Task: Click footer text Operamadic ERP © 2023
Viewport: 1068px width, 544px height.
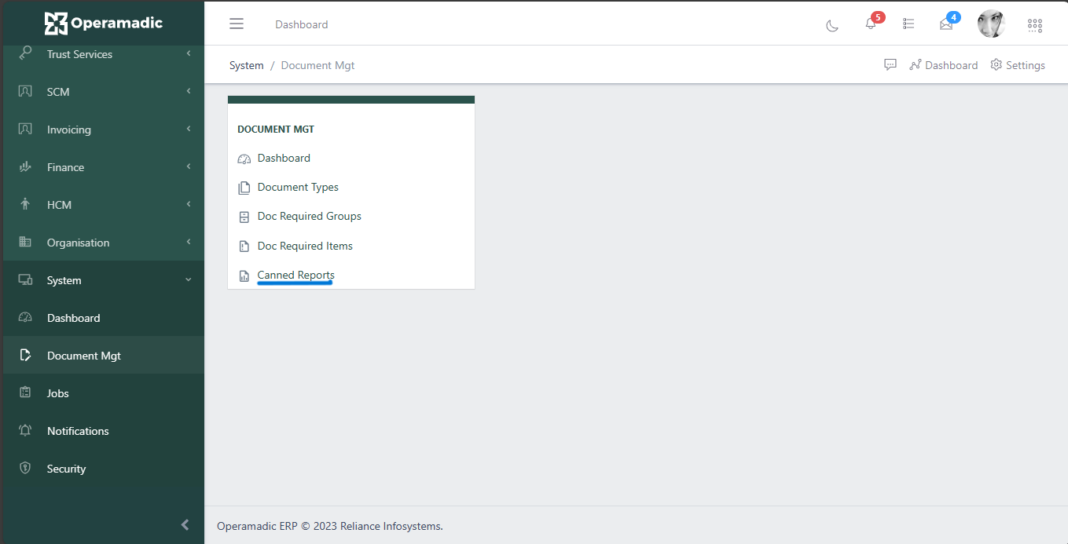Action: (277, 526)
